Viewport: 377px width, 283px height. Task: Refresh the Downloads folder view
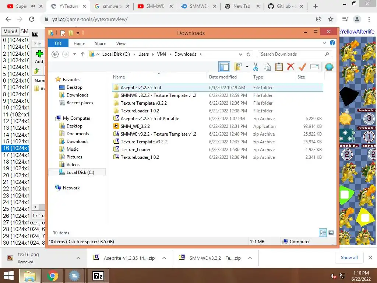249,54
